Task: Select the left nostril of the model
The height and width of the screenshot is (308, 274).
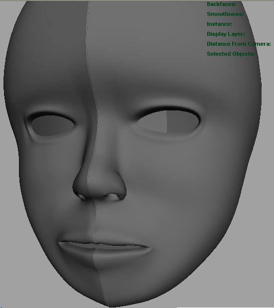Action: (81, 196)
